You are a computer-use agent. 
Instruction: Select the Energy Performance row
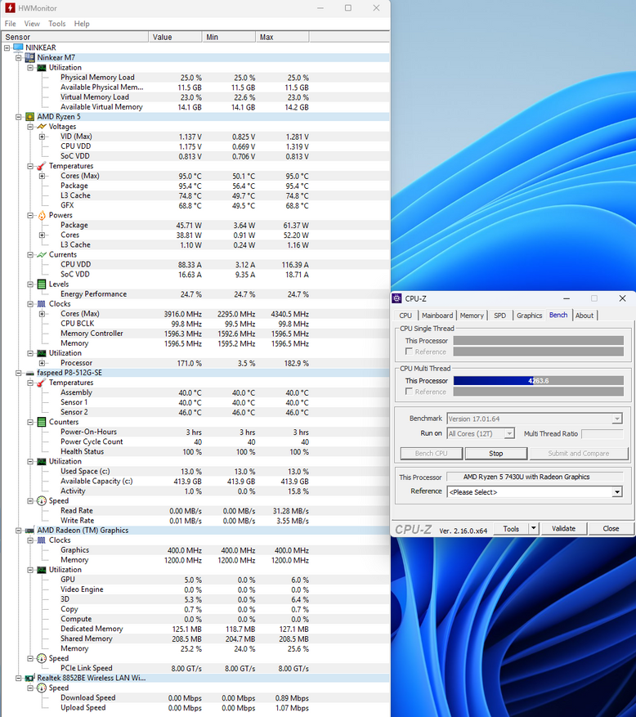pyautogui.click(x=195, y=294)
